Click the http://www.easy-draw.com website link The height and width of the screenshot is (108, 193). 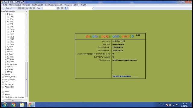[125, 60]
